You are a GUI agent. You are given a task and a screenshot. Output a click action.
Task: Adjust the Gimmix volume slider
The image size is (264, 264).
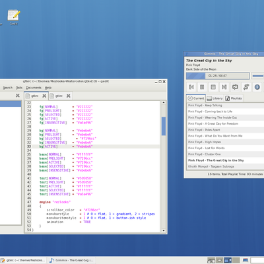[x=258, y=76]
